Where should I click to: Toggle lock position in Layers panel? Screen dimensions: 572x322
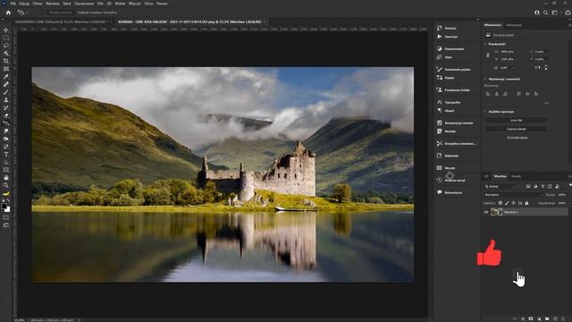point(513,203)
